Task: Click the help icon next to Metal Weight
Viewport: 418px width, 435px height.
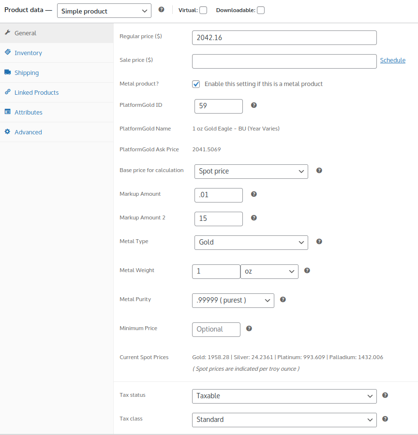Action: point(307,271)
